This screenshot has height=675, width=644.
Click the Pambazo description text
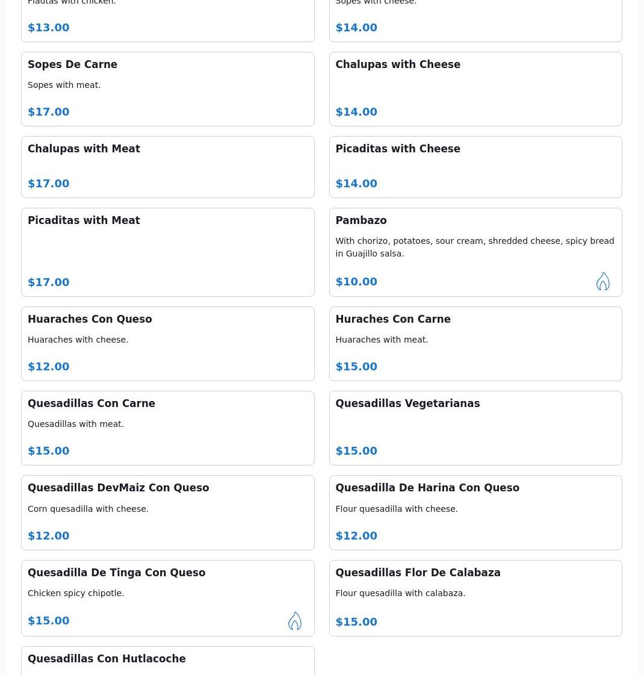(474, 247)
